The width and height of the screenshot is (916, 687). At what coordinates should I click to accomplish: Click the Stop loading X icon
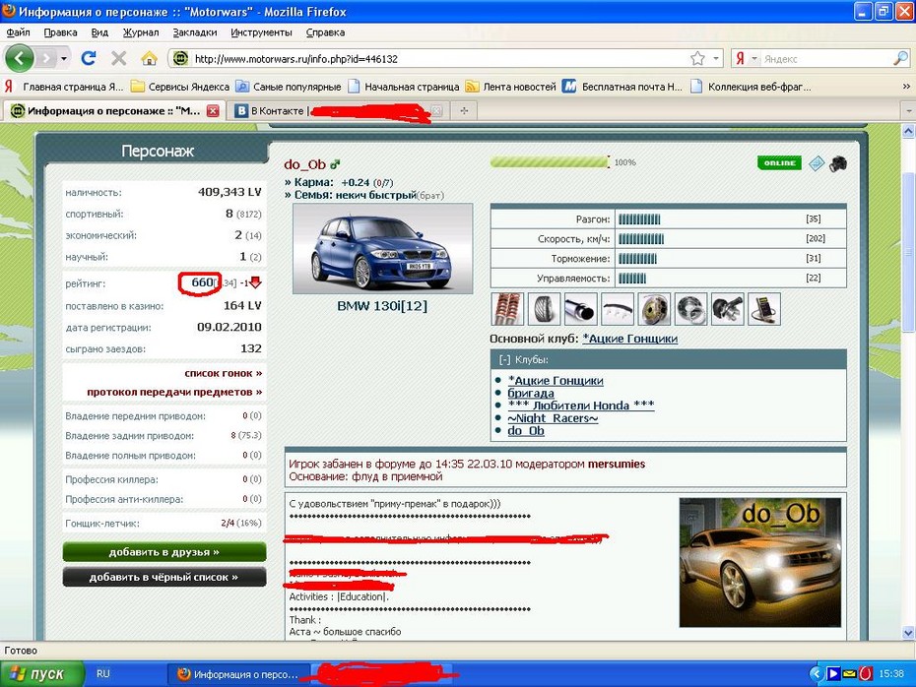pos(118,58)
